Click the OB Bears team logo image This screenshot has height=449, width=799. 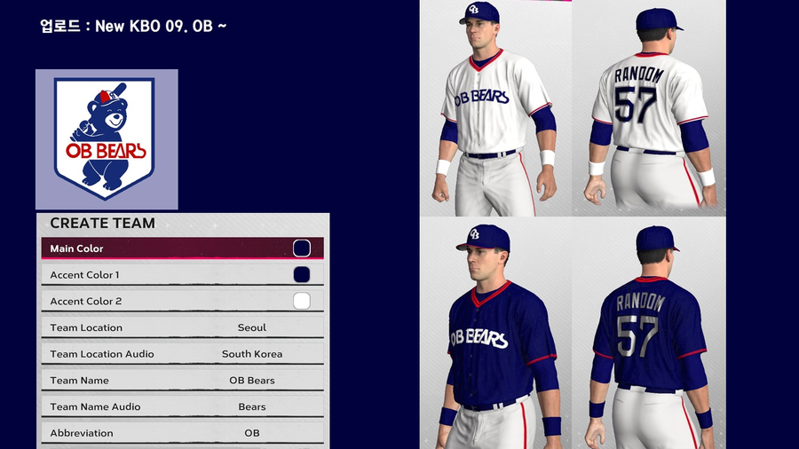click(x=107, y=139)
